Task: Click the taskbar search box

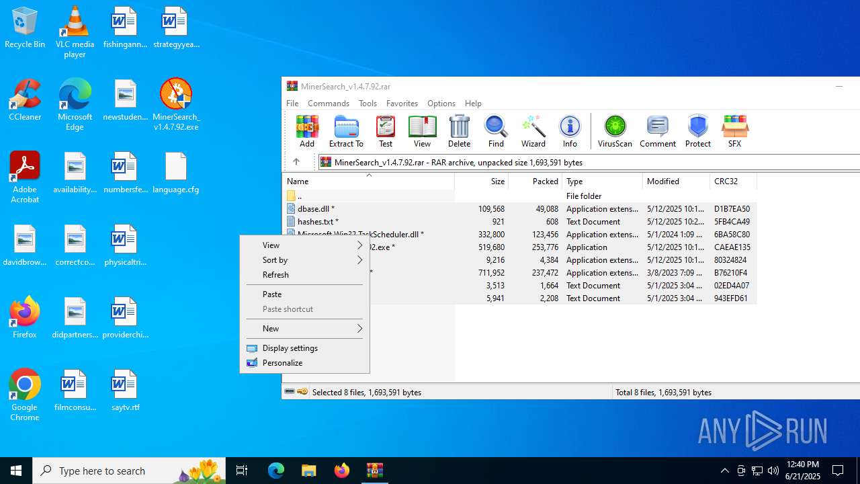Action: pyautogui.click(x=129, y=471)
